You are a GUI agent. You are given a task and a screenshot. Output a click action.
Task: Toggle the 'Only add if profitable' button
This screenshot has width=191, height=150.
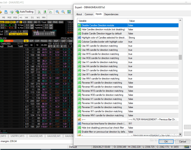pos(18,34)
